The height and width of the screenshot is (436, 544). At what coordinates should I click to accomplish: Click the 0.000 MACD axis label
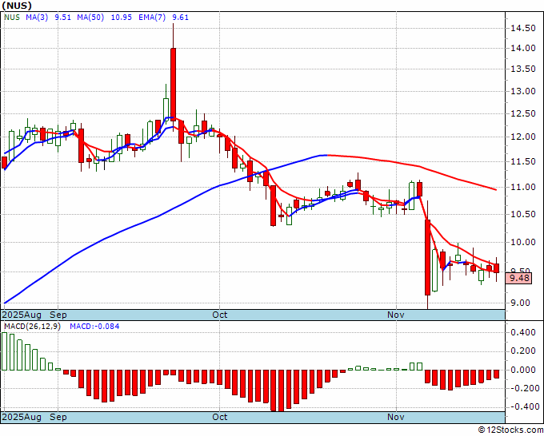click(523, 370)
